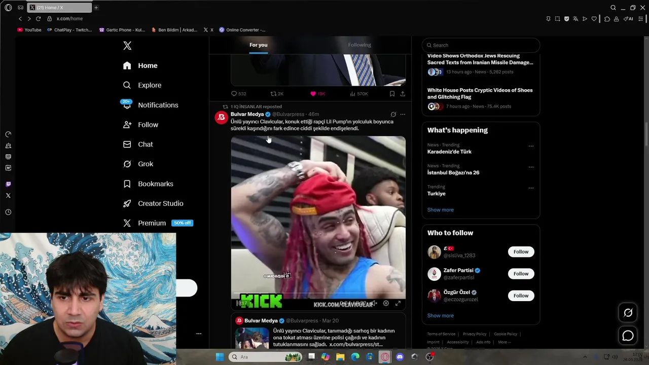The width and height of the screenshot is (649, 365).
Task: Open more options for İstanbul Boğazı'na 26 trend
Action: click(531, 167)
